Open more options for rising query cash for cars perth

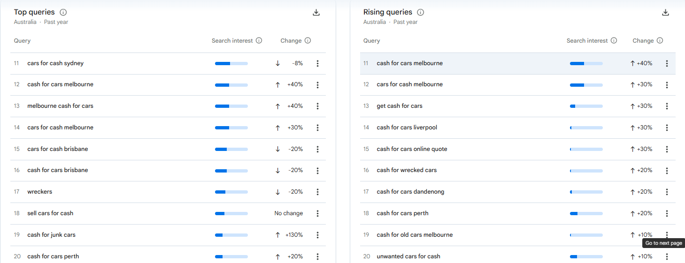667,213
